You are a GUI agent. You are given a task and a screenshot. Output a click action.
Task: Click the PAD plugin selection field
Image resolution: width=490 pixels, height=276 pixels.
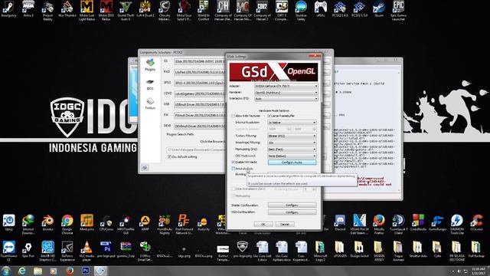[x=200, y=72]
